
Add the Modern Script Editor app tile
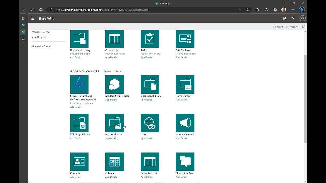tap(115, 84)
